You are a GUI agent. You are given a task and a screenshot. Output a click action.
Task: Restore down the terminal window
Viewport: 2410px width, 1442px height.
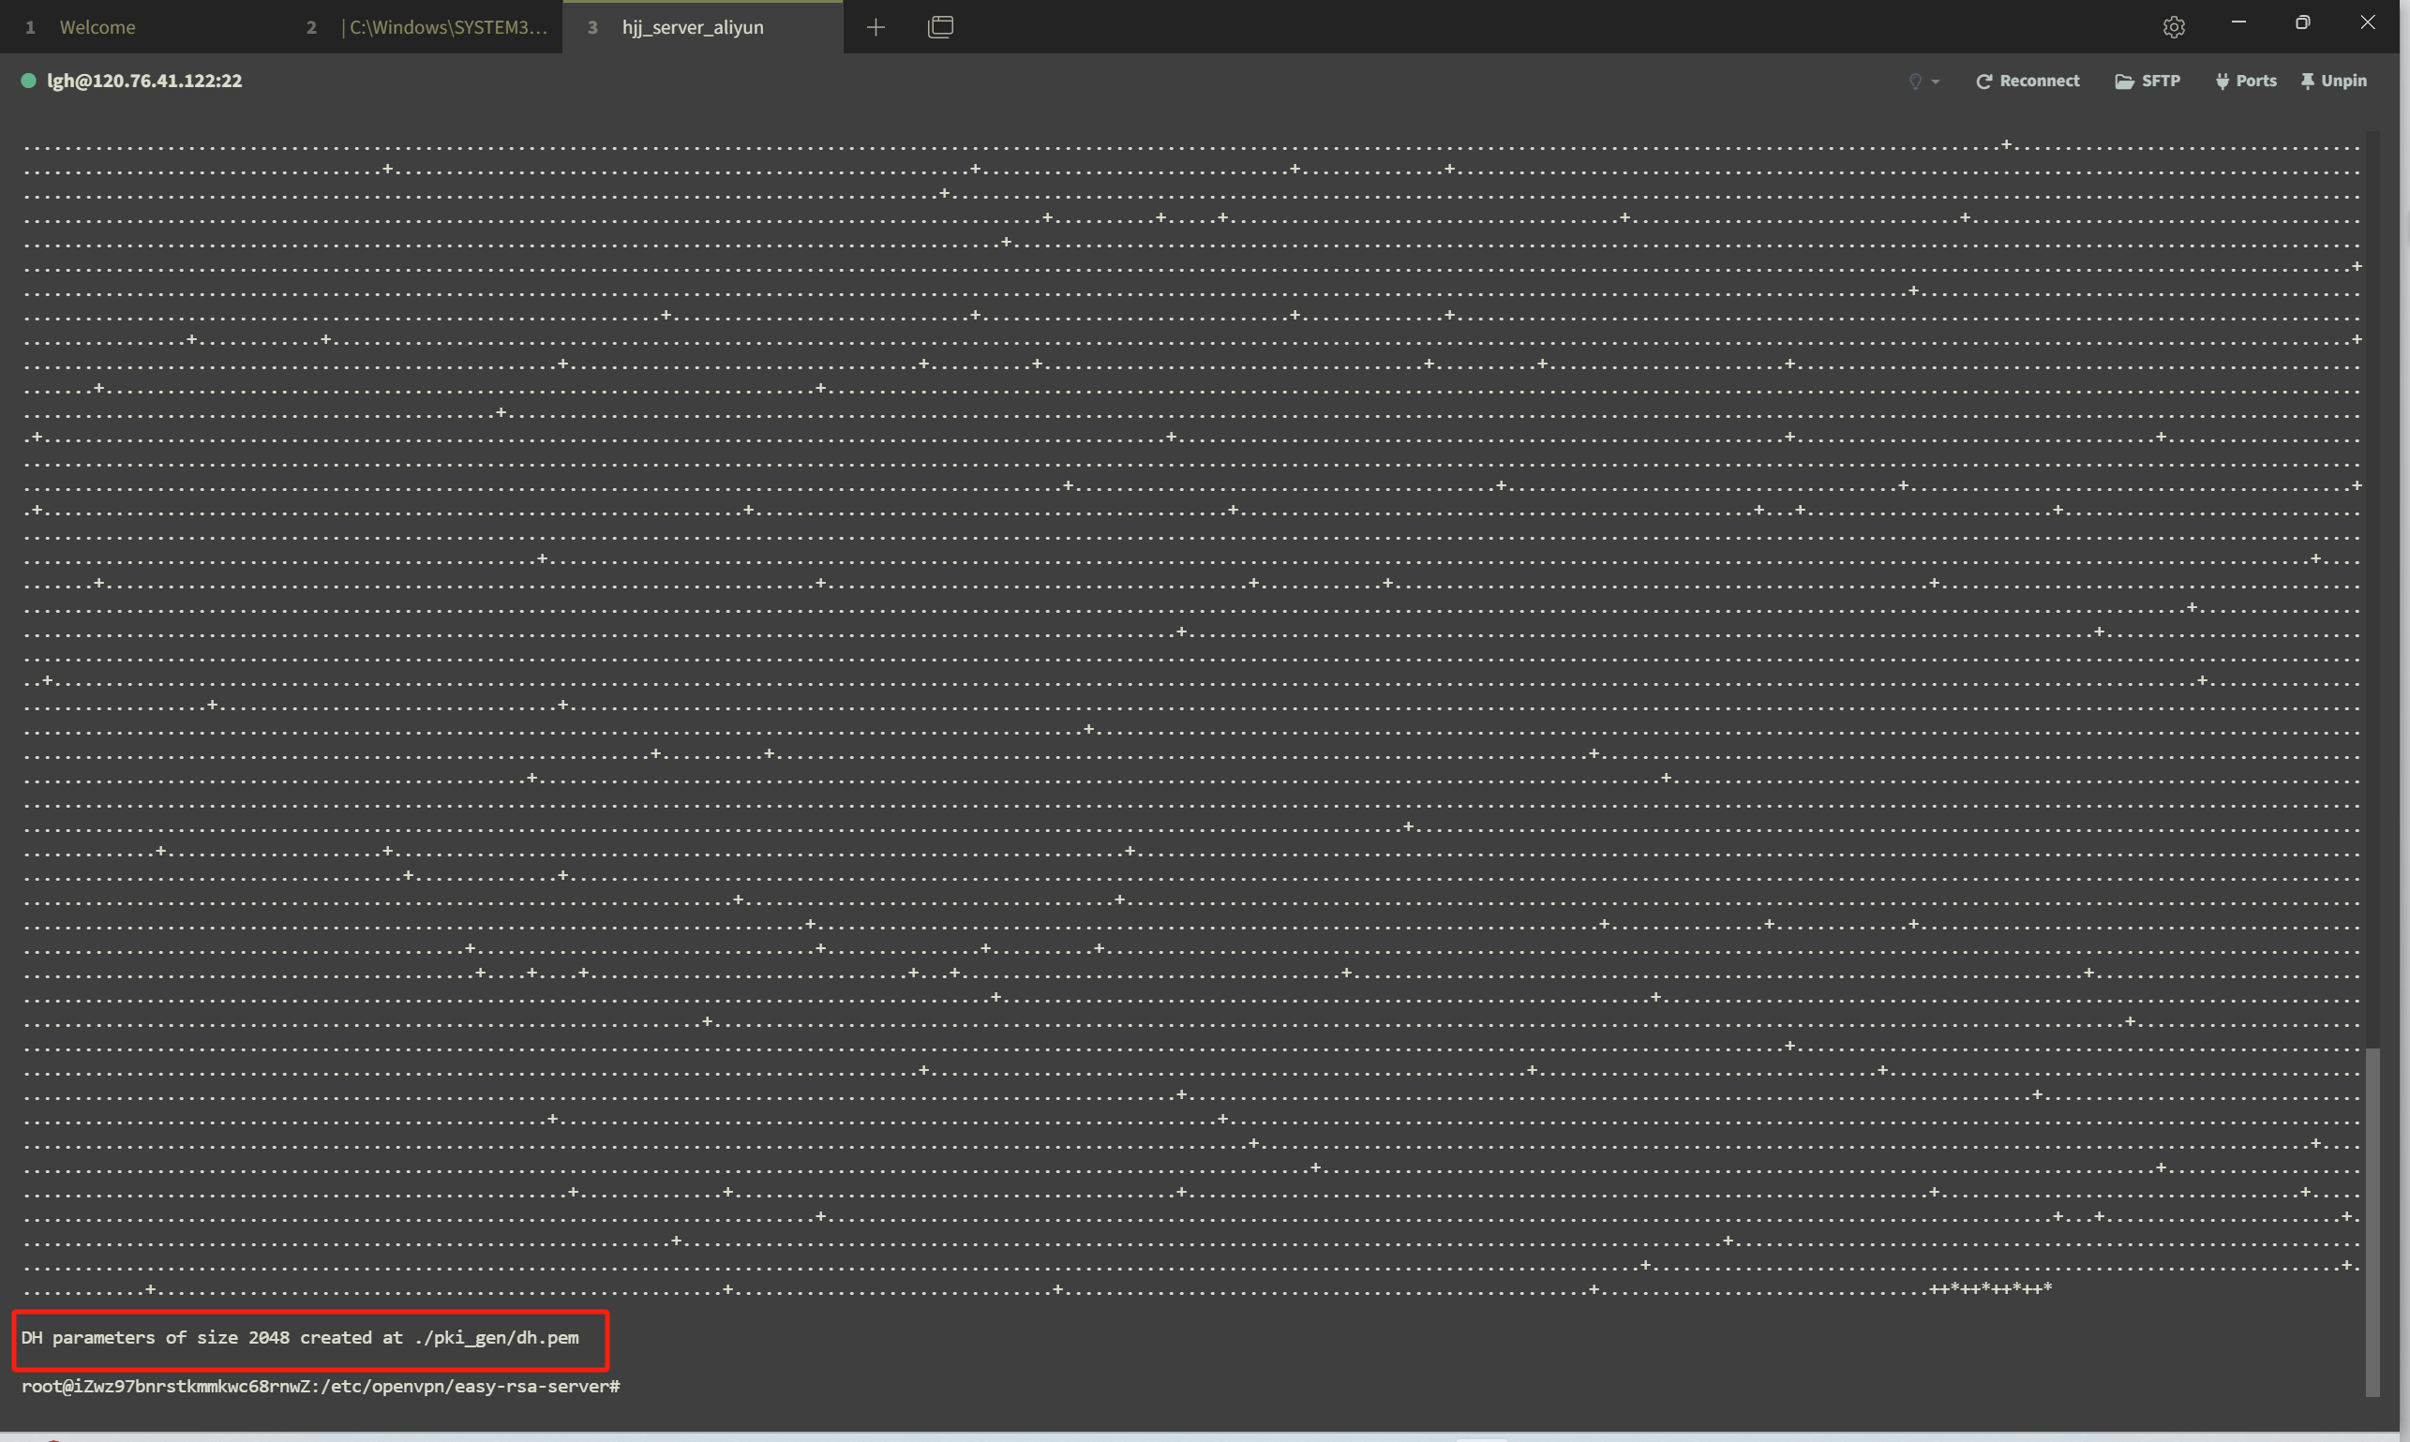[x=2302, y=22]
